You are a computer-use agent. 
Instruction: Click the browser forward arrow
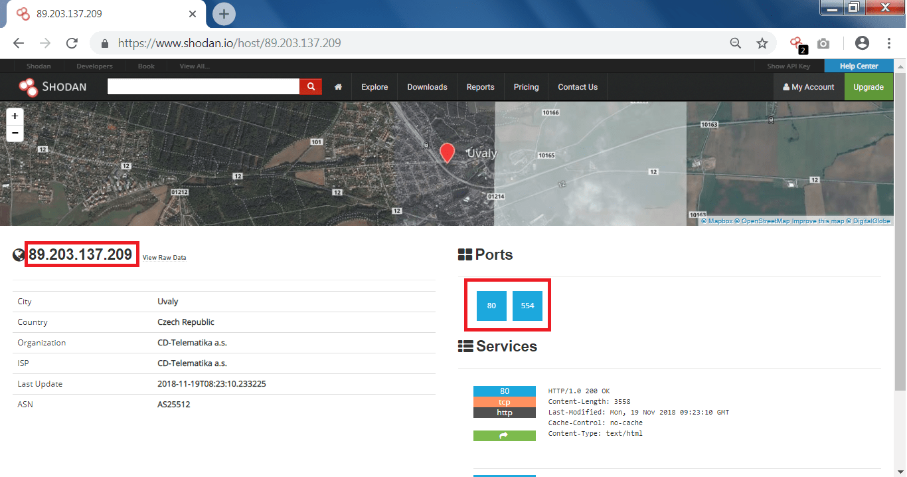point(45,43)
